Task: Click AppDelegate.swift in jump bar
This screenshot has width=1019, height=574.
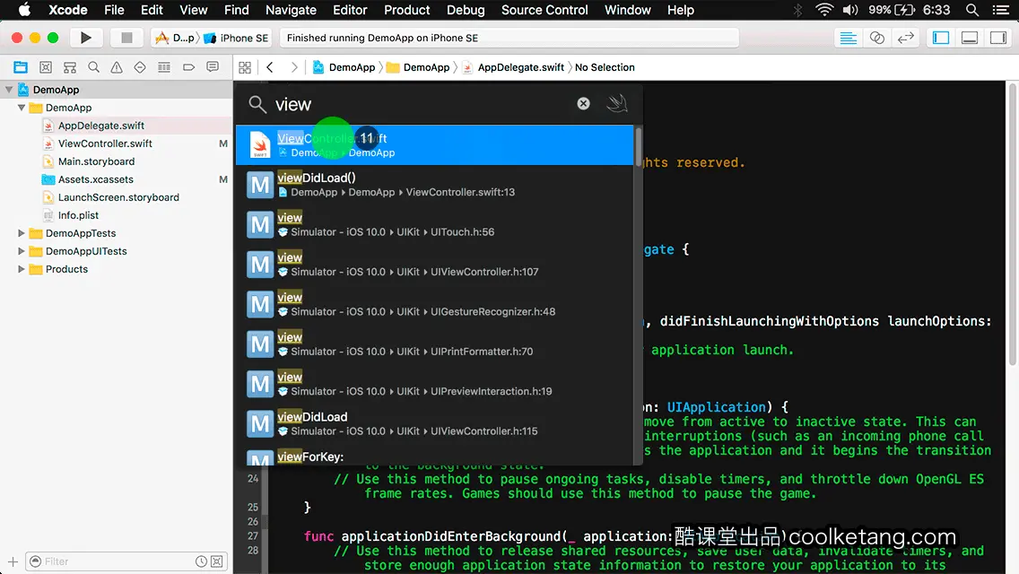Action: click(x=513, y=67)
